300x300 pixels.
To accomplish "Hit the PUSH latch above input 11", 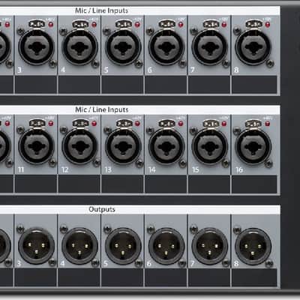I will pos(37,123).
